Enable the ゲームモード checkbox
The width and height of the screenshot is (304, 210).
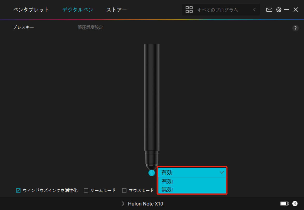tap(86, 191)
